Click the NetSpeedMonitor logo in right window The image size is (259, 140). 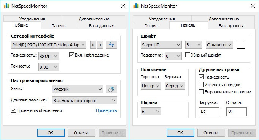pos(136,6)
